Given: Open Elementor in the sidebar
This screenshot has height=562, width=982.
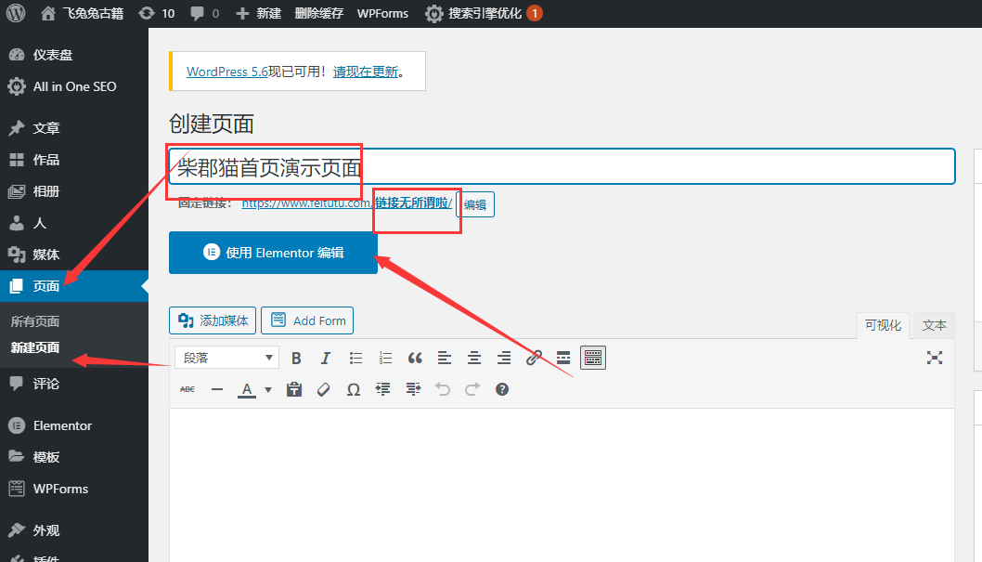Looking at the screenshot, I should (x=74, y=425).
